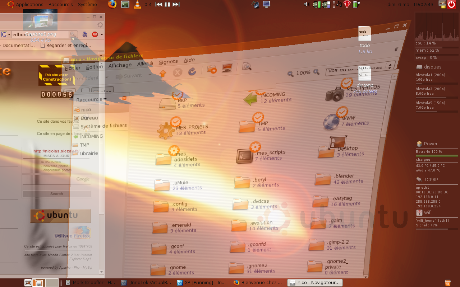Select Bureau in the places sidebar
This screenshot has width=460, height=287.
[x=86, y=118]
